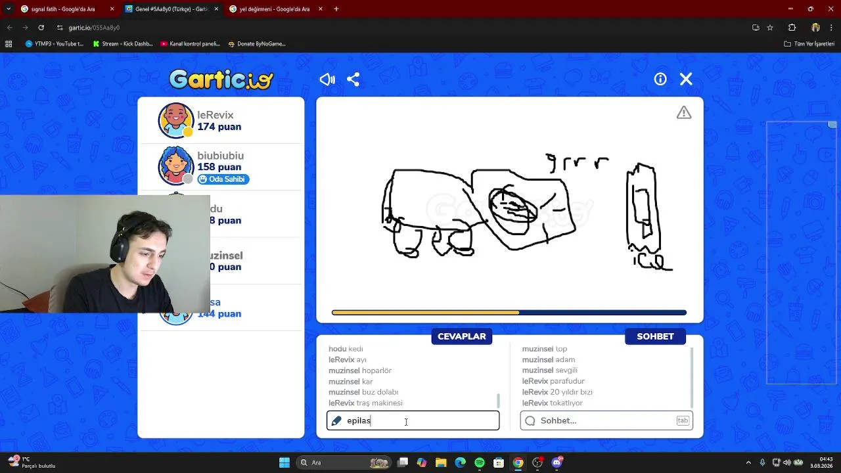The image size is (841, 473).
Task: Bookmark this page with star icon
Action: 770,28
